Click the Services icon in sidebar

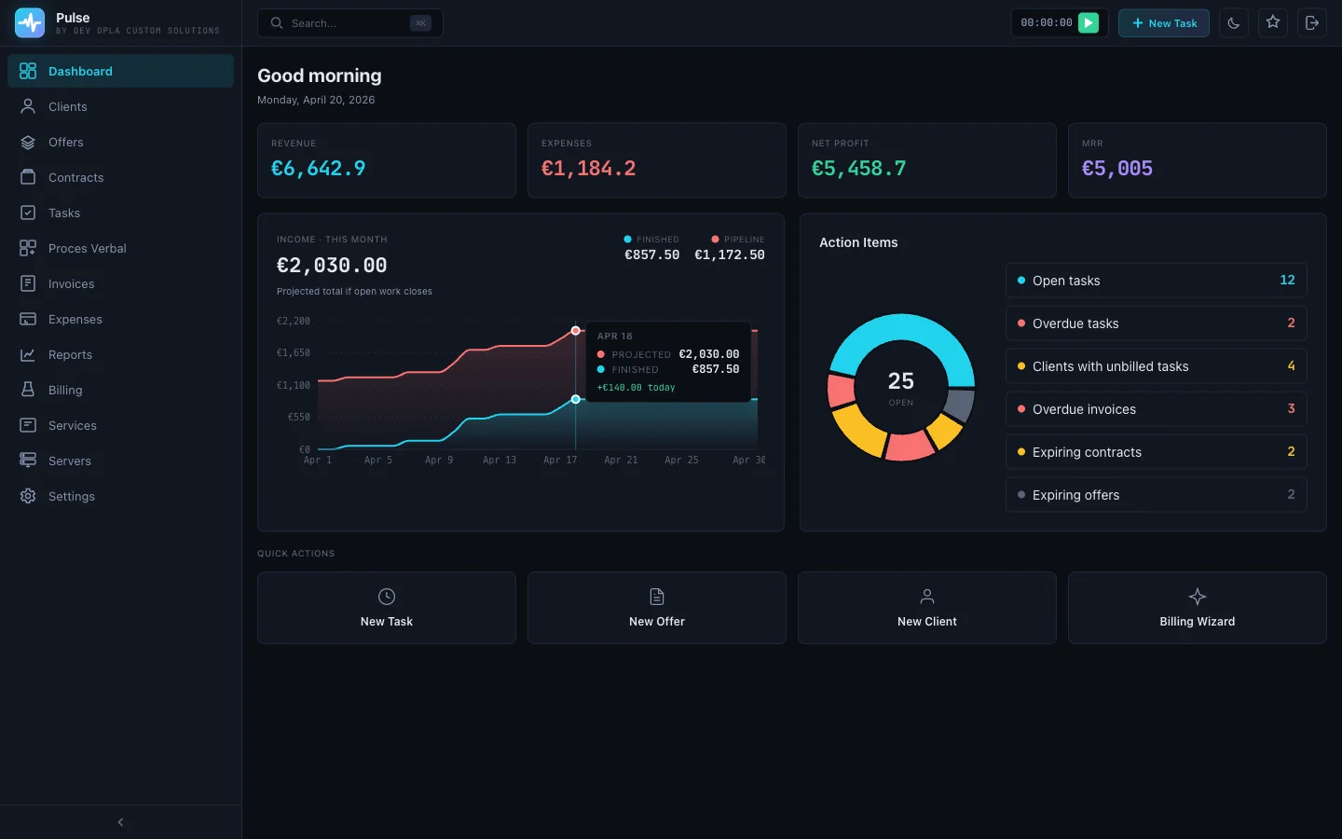28,425
